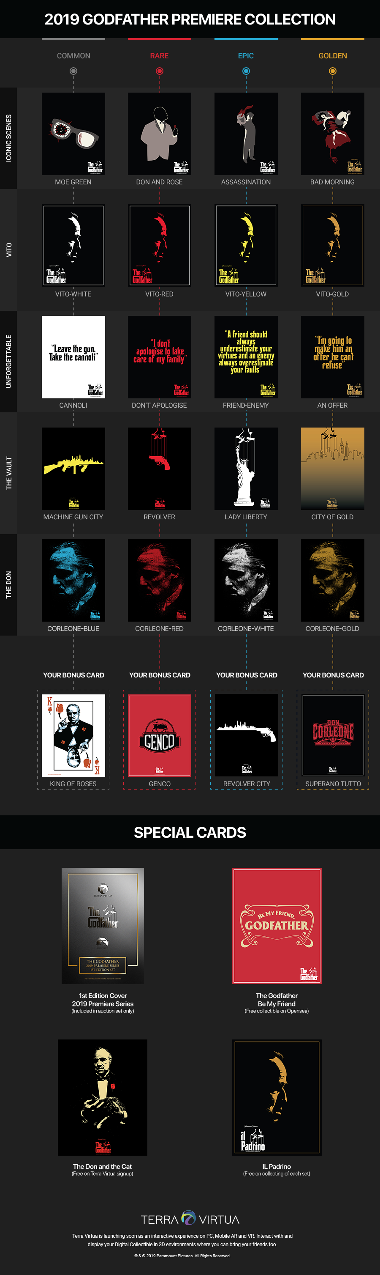
Task: Click the 1st Edition Cover caption
Action: point(103,1000)
